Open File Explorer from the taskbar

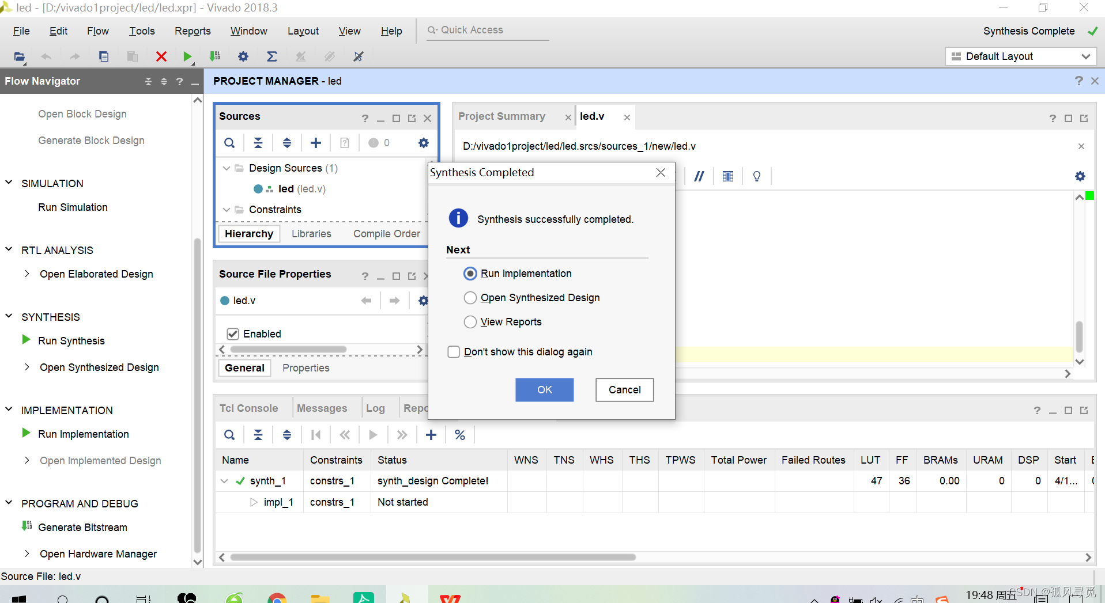tap(320, 598)
